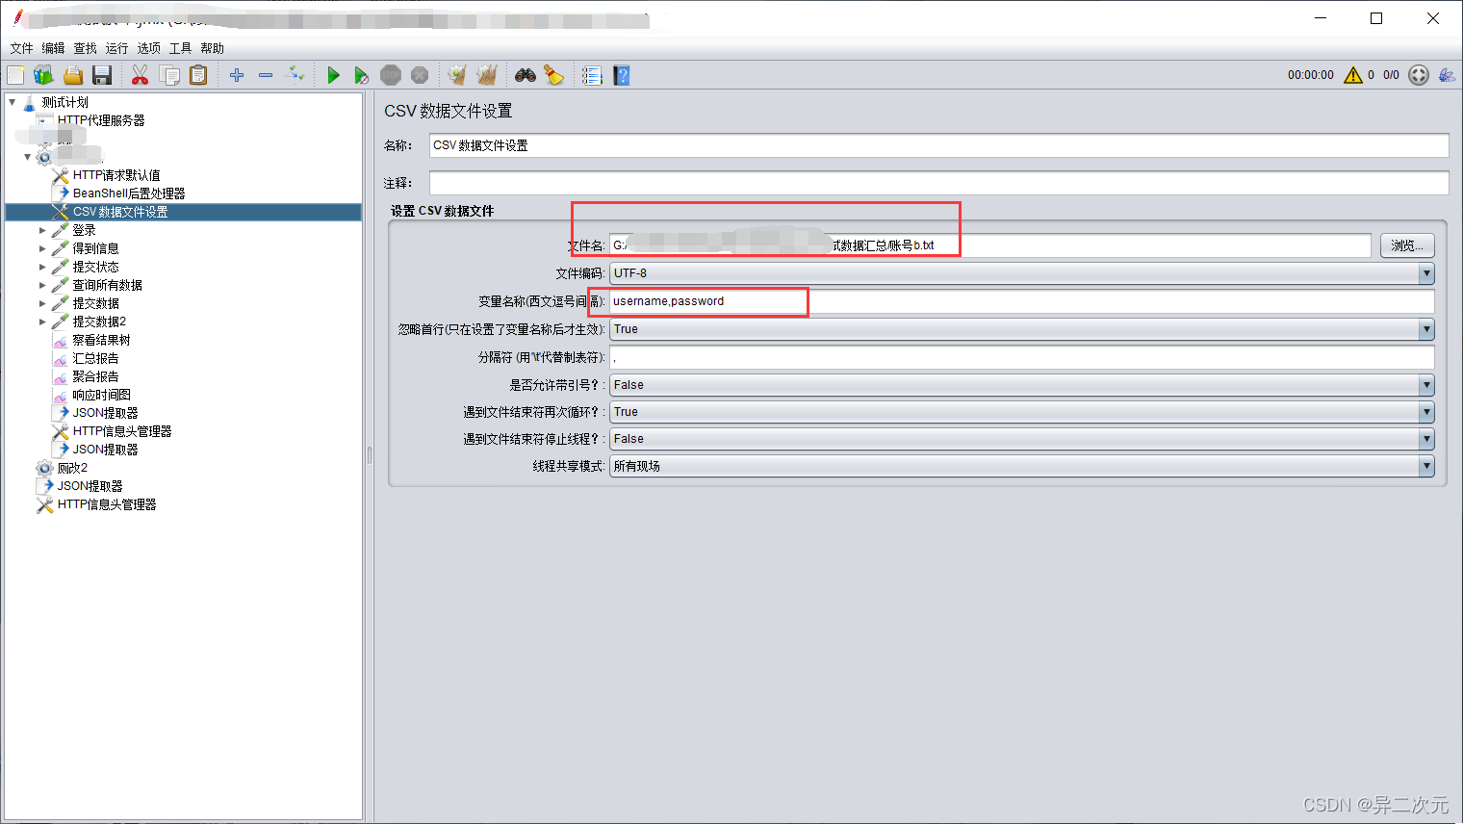Click the yellow warning triangle log icon
This screenshot has width=1463, height=824.
pos(1353,75)
